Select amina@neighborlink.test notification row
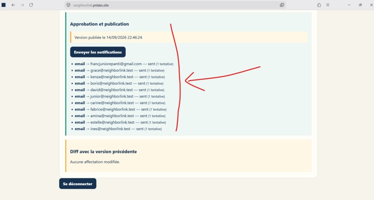 click(x=118, y=116)
